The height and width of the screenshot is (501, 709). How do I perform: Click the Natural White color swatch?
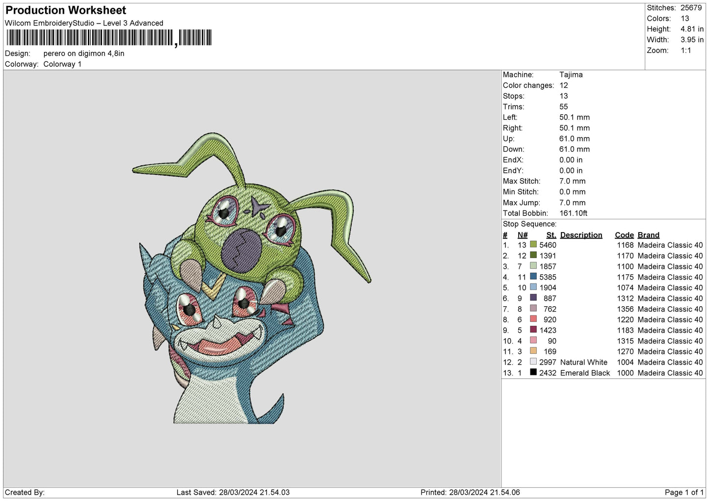tap(533, 362)
